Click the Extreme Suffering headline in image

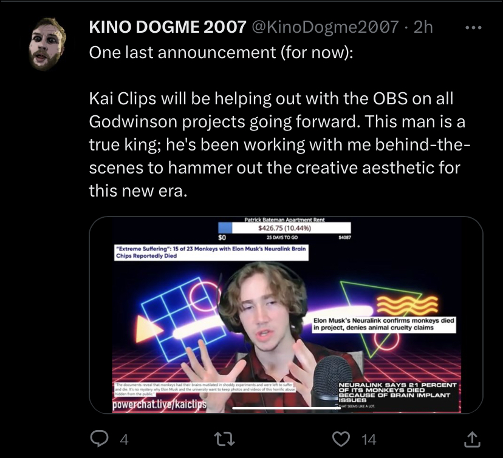211,252
